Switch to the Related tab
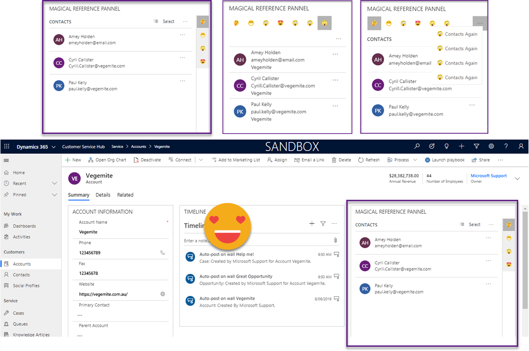 tap(125, 195)
